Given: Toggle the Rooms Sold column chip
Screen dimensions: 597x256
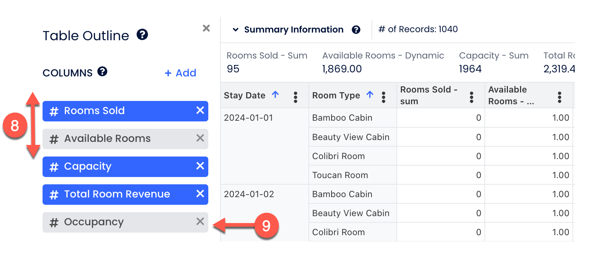Looking at the screenshot, I should tap(110, 111).
